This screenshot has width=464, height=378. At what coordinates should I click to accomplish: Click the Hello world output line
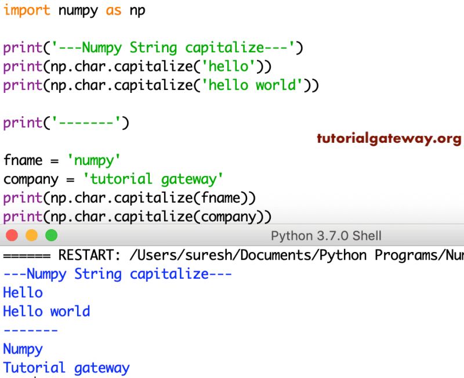click(46, 311)
